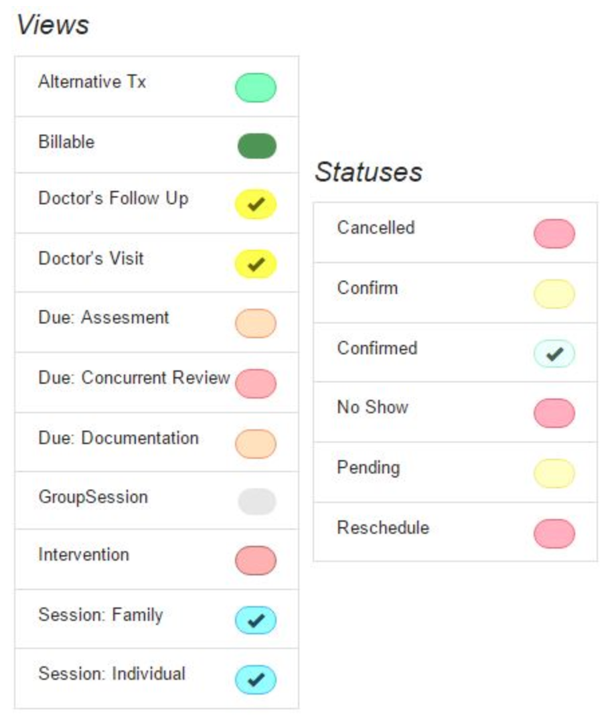Disable the Session: Individual toggle
Screen dimensions: 608x722
255,679
